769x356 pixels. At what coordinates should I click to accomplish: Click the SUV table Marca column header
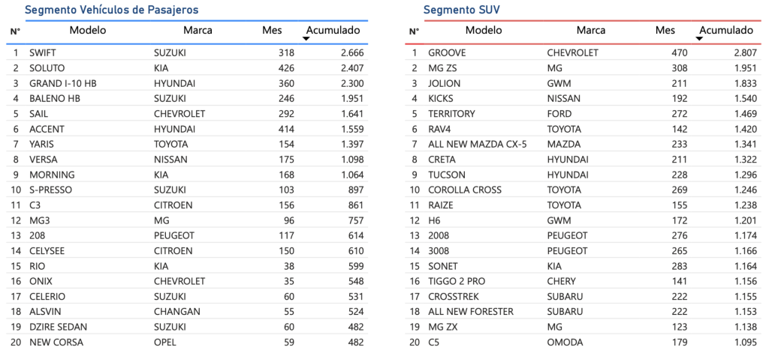[x=591, y=30]
